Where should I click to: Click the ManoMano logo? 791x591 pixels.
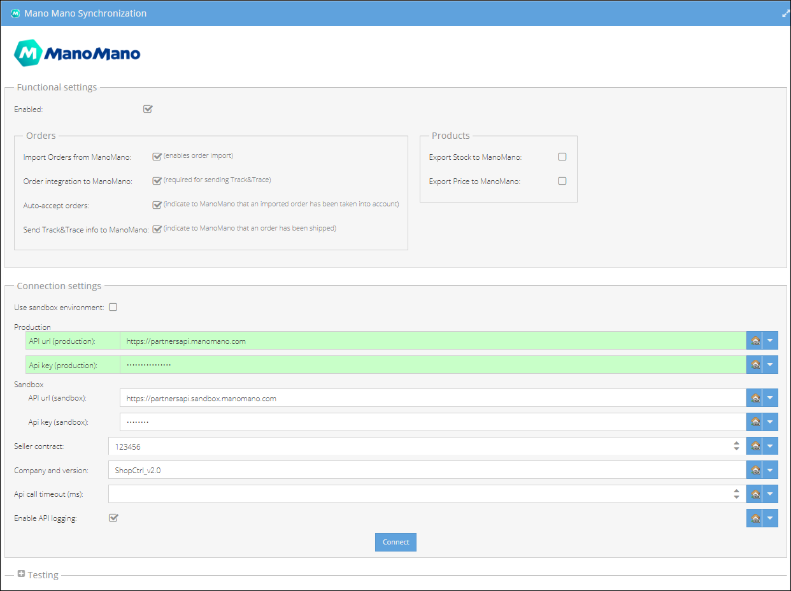(77, 53)
